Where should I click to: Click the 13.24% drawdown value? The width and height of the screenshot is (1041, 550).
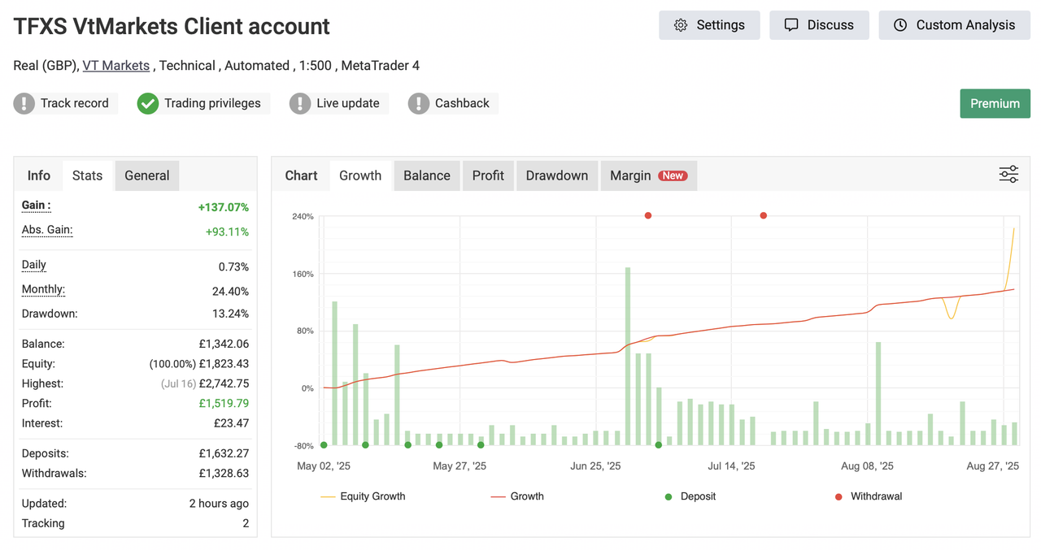point(230,314)
